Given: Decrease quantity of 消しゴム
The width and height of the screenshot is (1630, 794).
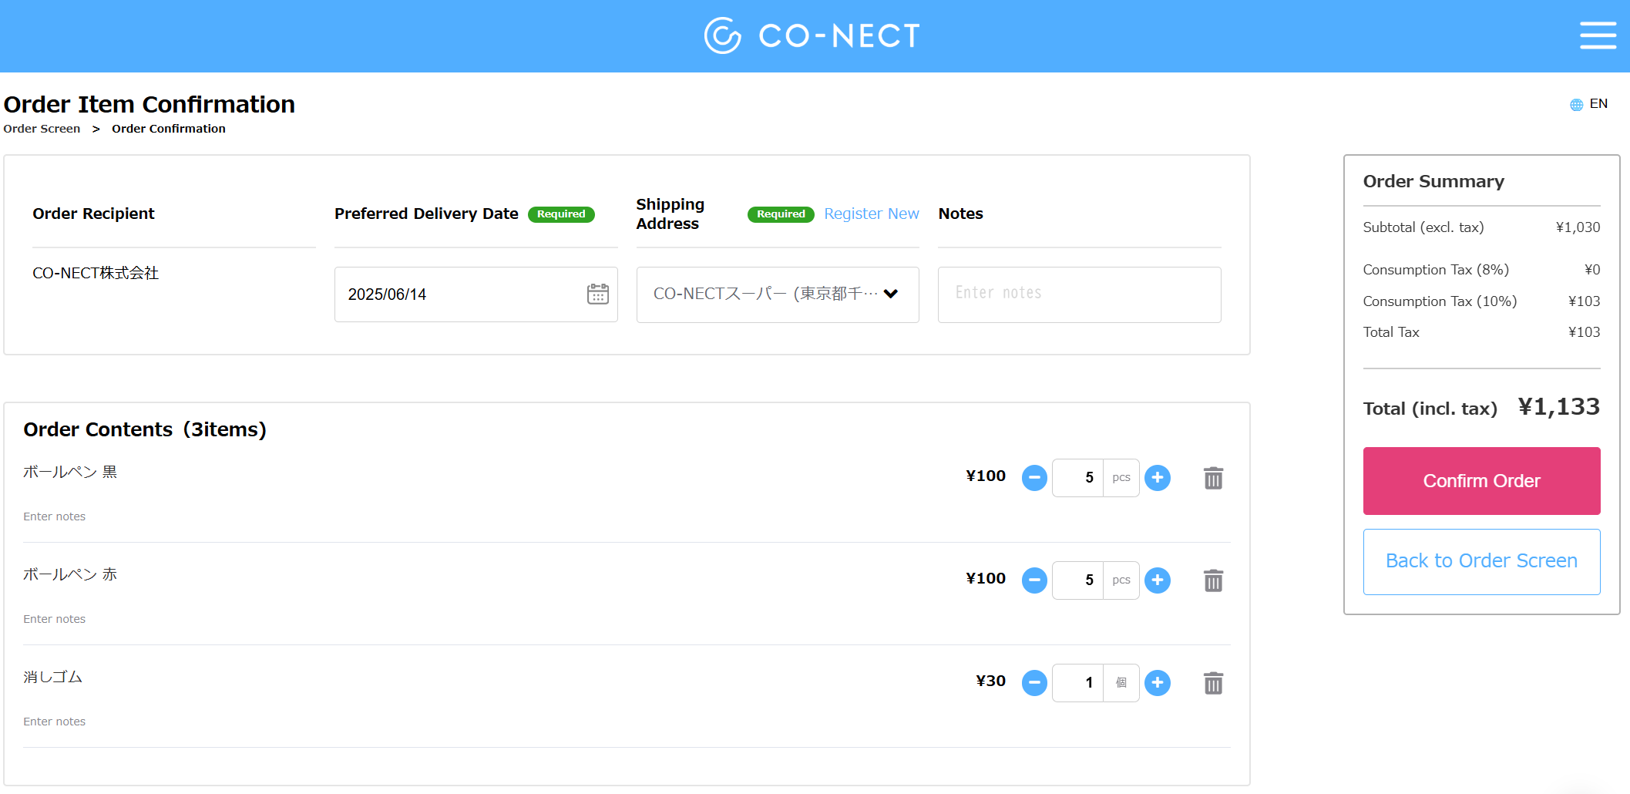Looking at the screenshot, I should coord(1034,683).
